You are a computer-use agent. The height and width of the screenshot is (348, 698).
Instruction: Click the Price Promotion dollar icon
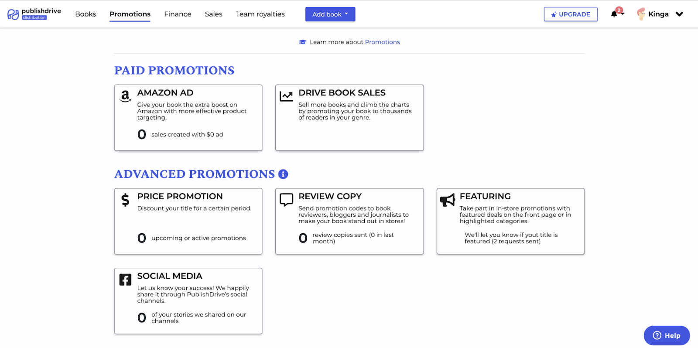125,200
